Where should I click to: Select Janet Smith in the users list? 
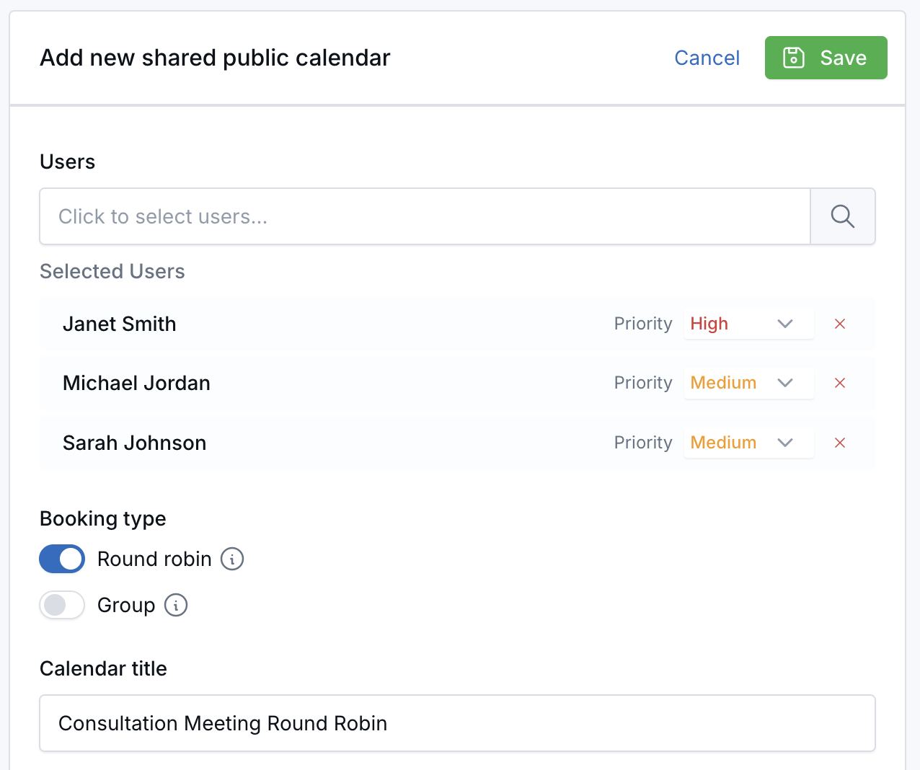[x=119, y=324]
